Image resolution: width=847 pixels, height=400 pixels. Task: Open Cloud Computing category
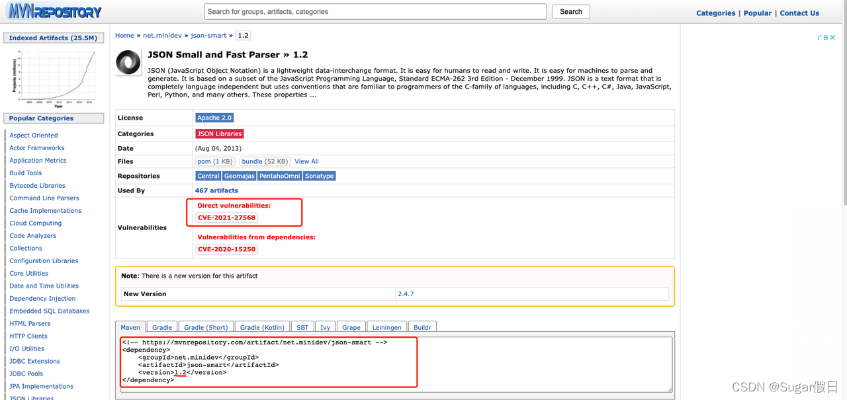click(36, 223)
